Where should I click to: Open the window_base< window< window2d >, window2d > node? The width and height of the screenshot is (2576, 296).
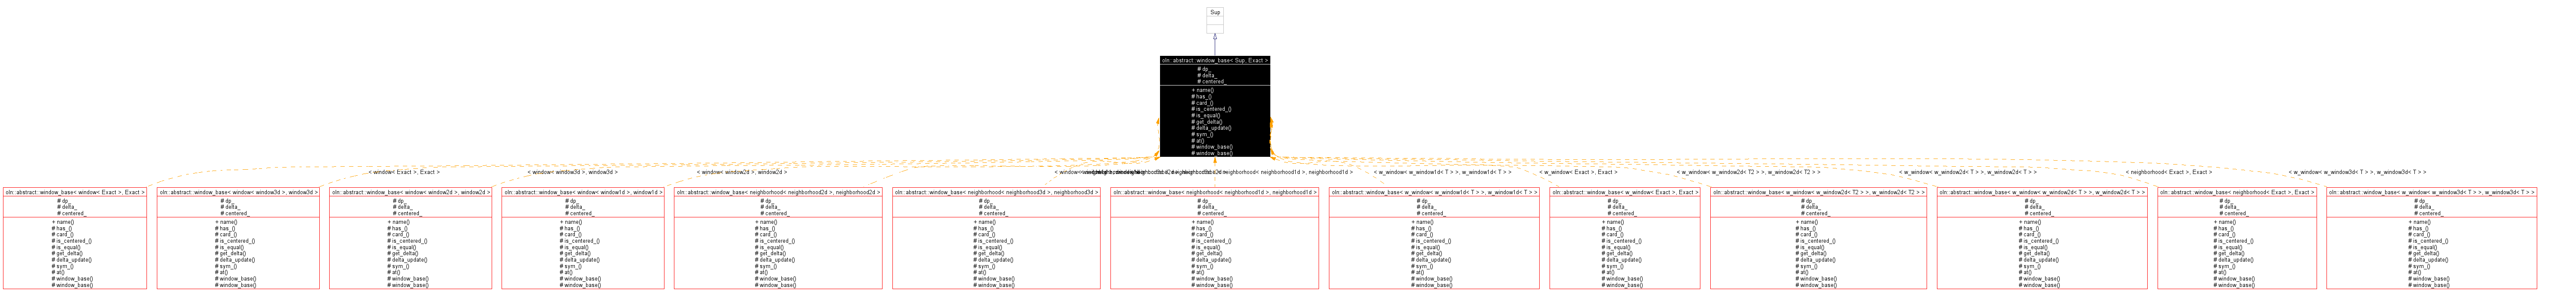(x=410, y=238)
